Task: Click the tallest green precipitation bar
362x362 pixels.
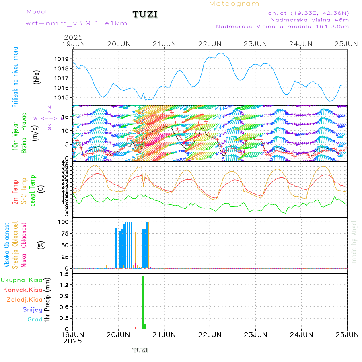Action: click(143, 302)
